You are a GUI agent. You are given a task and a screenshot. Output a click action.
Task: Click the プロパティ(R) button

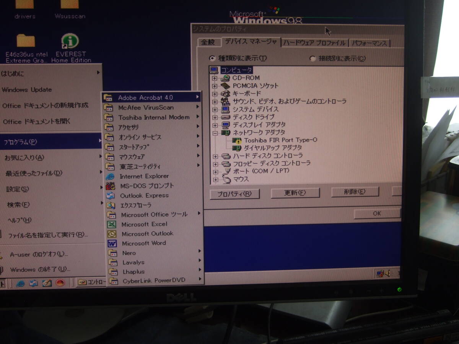[x=234, y=194]
